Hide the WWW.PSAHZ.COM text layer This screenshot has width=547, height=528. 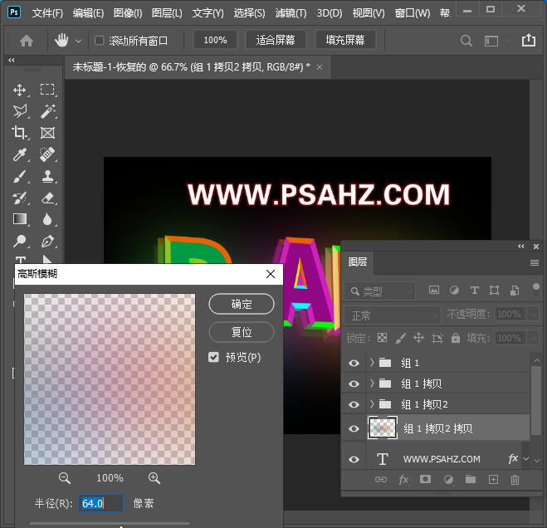[354, 459]
